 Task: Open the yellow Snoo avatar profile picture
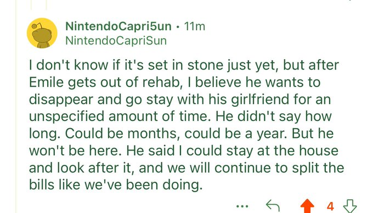[42, 33]
